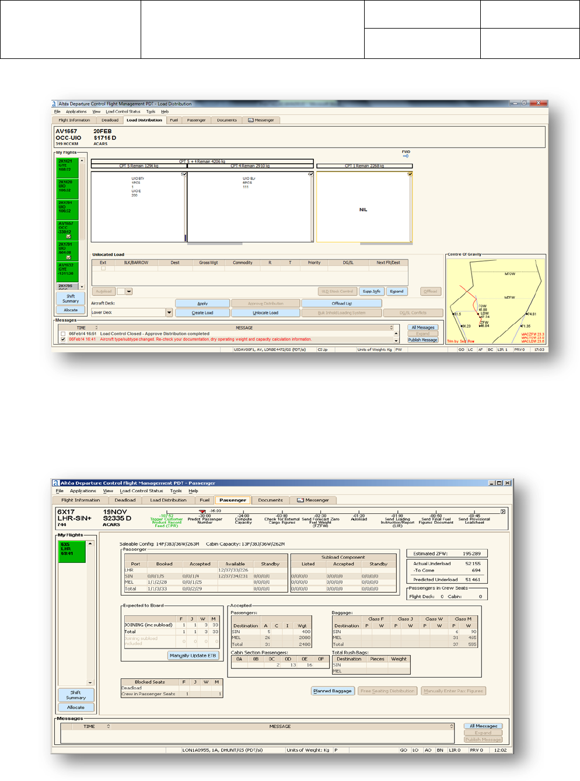Screen dimensions: 580x781
Task: Open Messenger tab in the Passenger window
Action: pos(313,500)
